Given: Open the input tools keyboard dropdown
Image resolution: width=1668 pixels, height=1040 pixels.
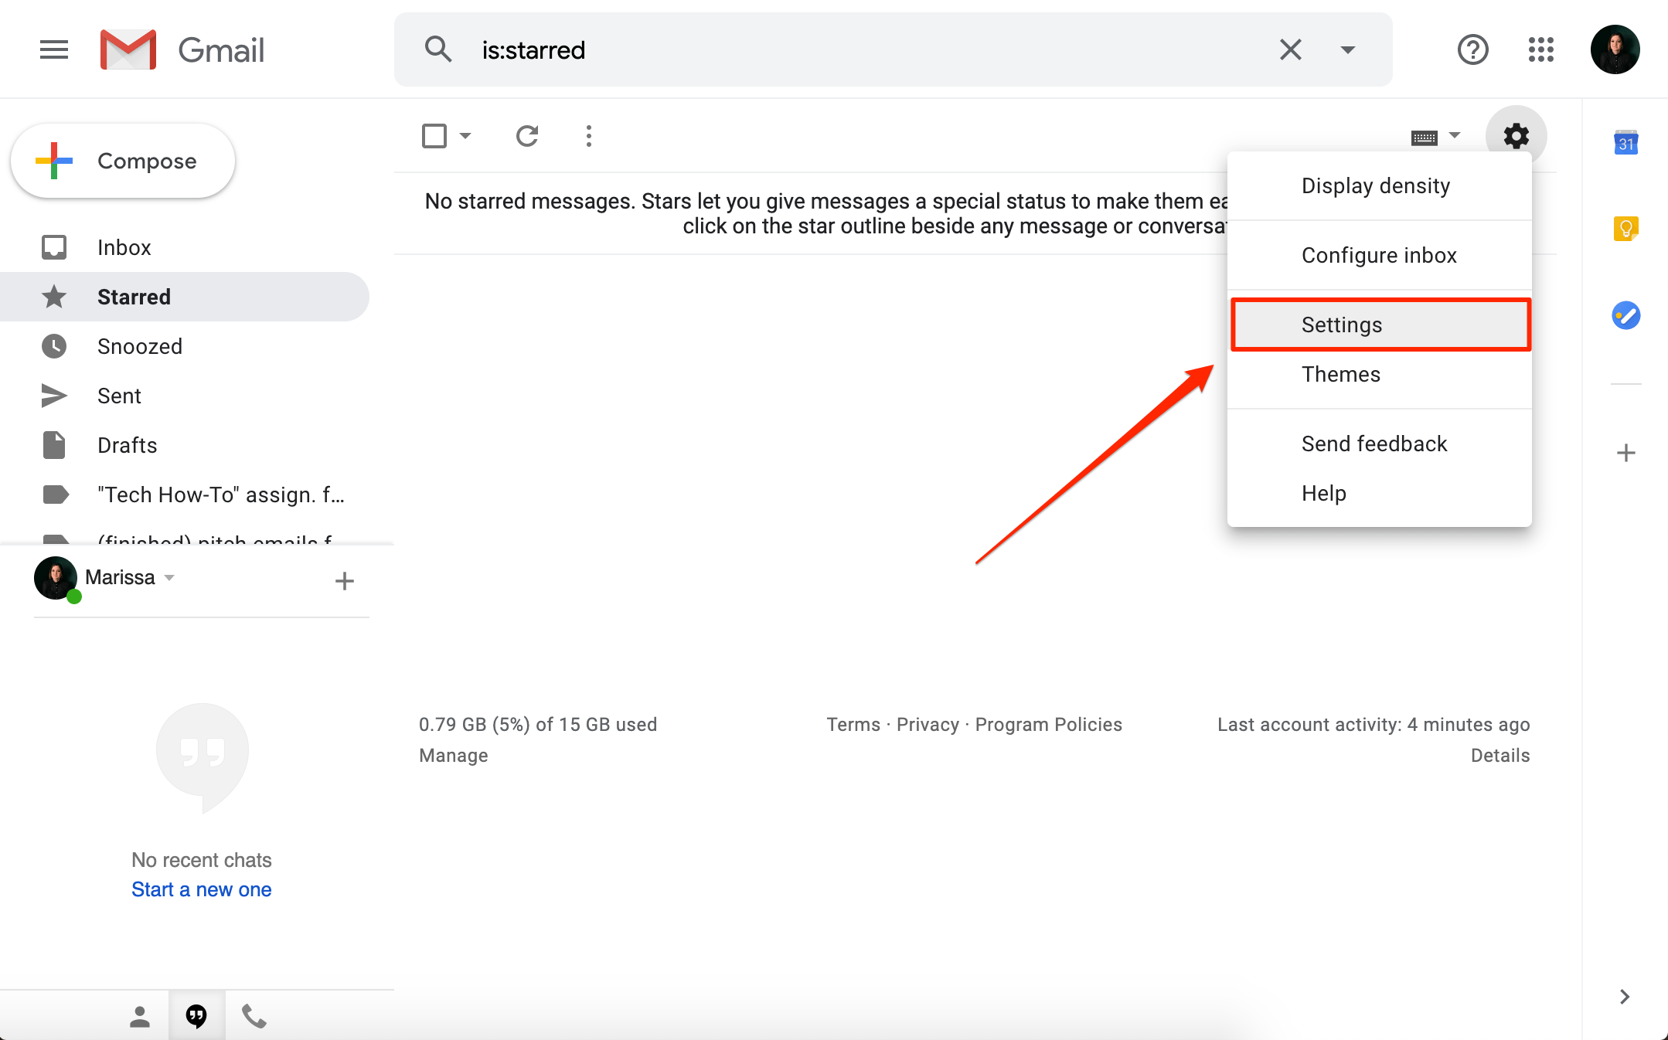Looking at the screenshot, I should coord(1454,135).
